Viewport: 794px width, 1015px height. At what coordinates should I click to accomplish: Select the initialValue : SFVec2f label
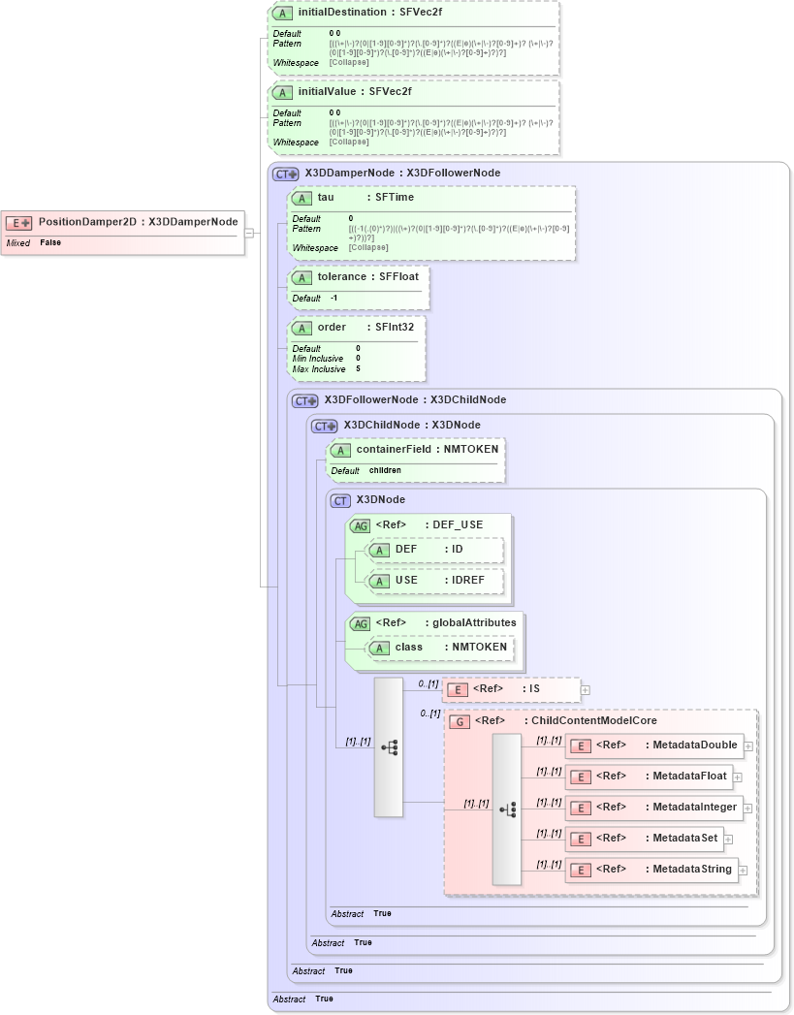[x=355, y=92]
